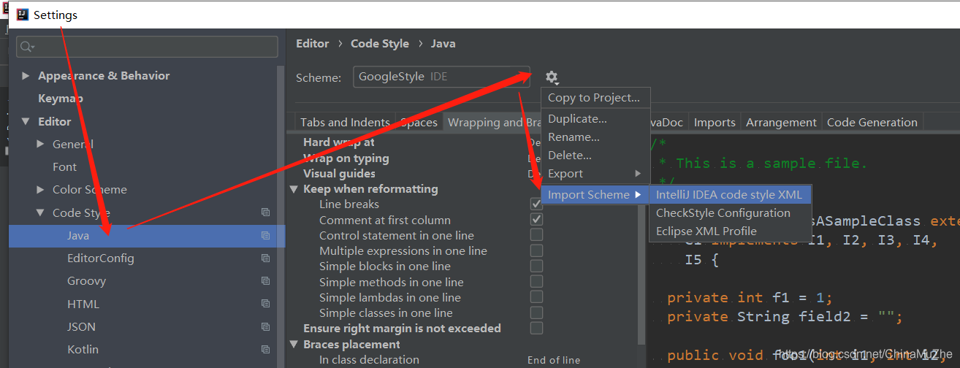Toggle Ensure right margin is not exceeded
The height and width of the screenshot is (368, 960).
[x=536, y=329]
